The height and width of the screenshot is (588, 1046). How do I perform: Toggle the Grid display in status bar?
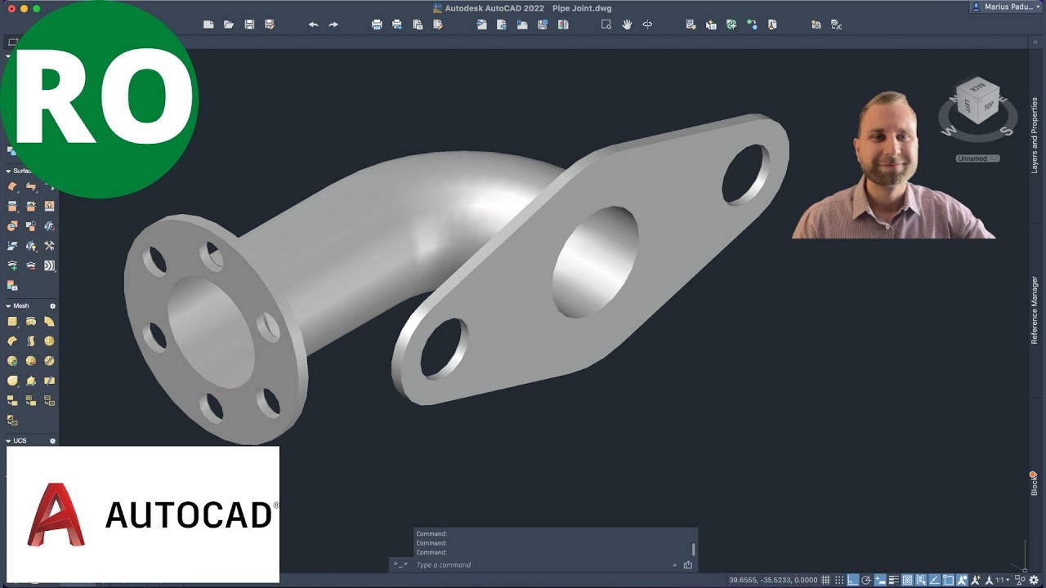click(x=825, y=580)
